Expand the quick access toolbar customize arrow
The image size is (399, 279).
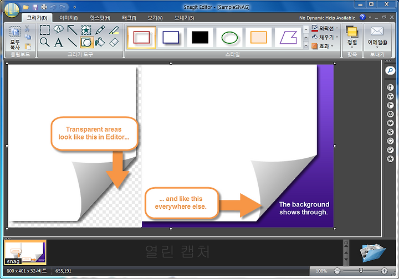75,7
